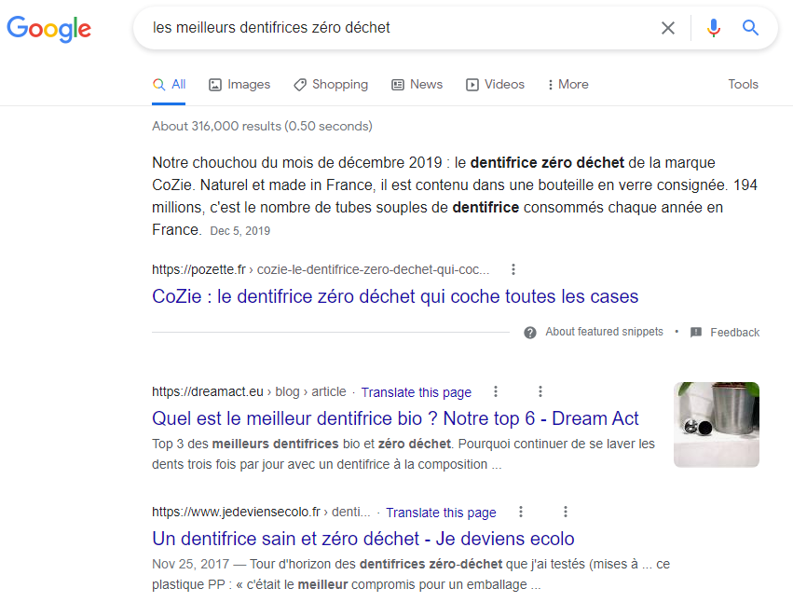Clear the search query with X icon
The height and width of the screenshot is (602, 793).
[668, 28]
